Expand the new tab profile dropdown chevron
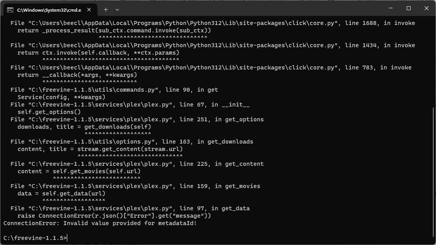 tap(117, 10)
